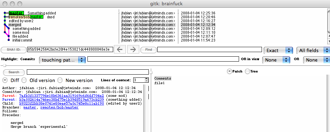Select the 'some mod' commit
The height and width of the screenshot is (132, 330).
[21, 33]
